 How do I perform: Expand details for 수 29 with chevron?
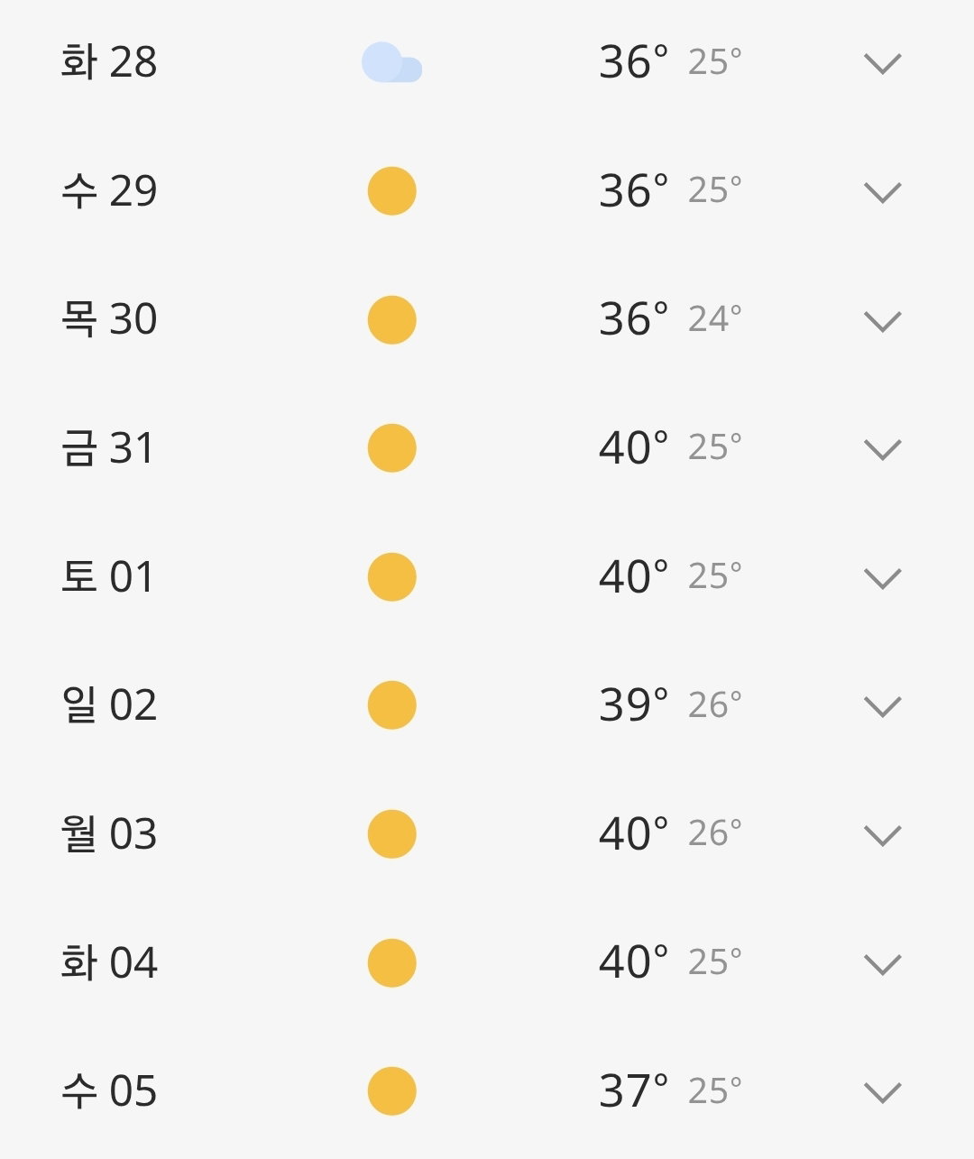tap(883, 193)
